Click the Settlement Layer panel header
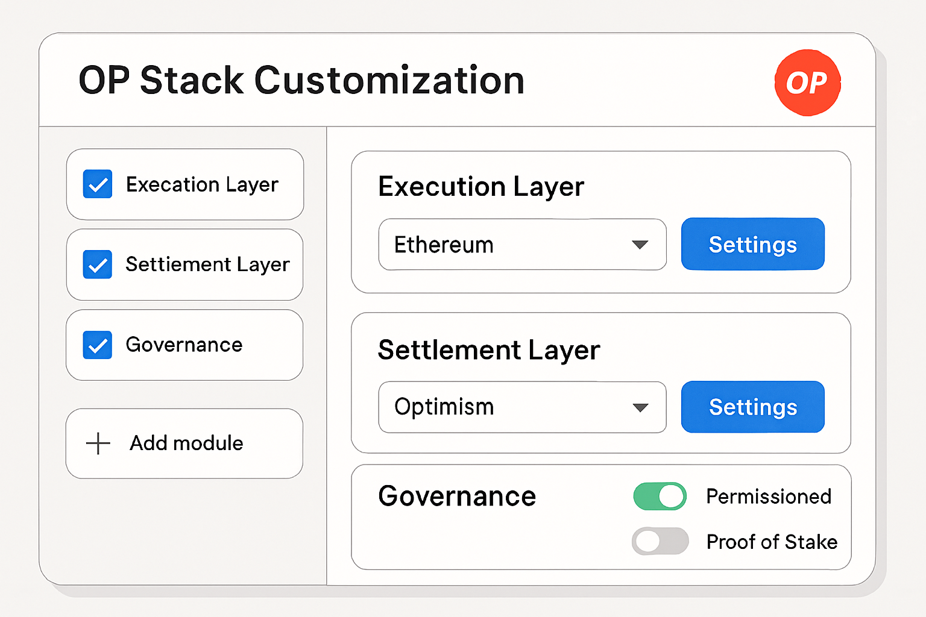Screen dimensions: 926x617 [489, 349]
